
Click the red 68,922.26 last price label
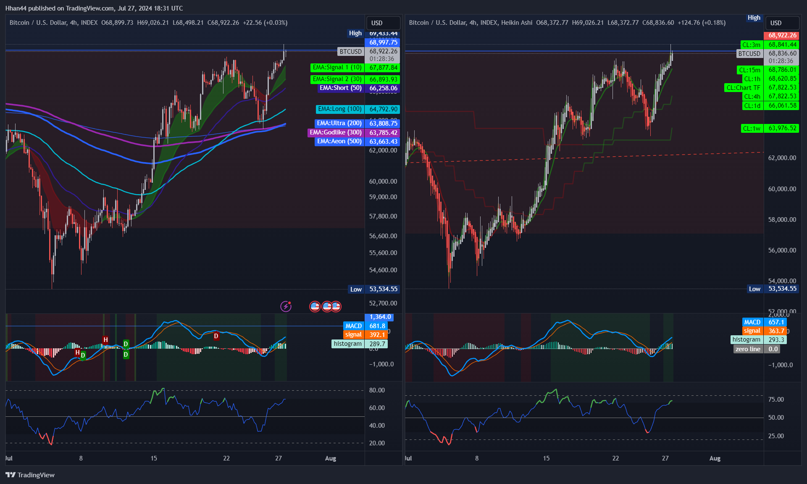[x=782, y=35]
